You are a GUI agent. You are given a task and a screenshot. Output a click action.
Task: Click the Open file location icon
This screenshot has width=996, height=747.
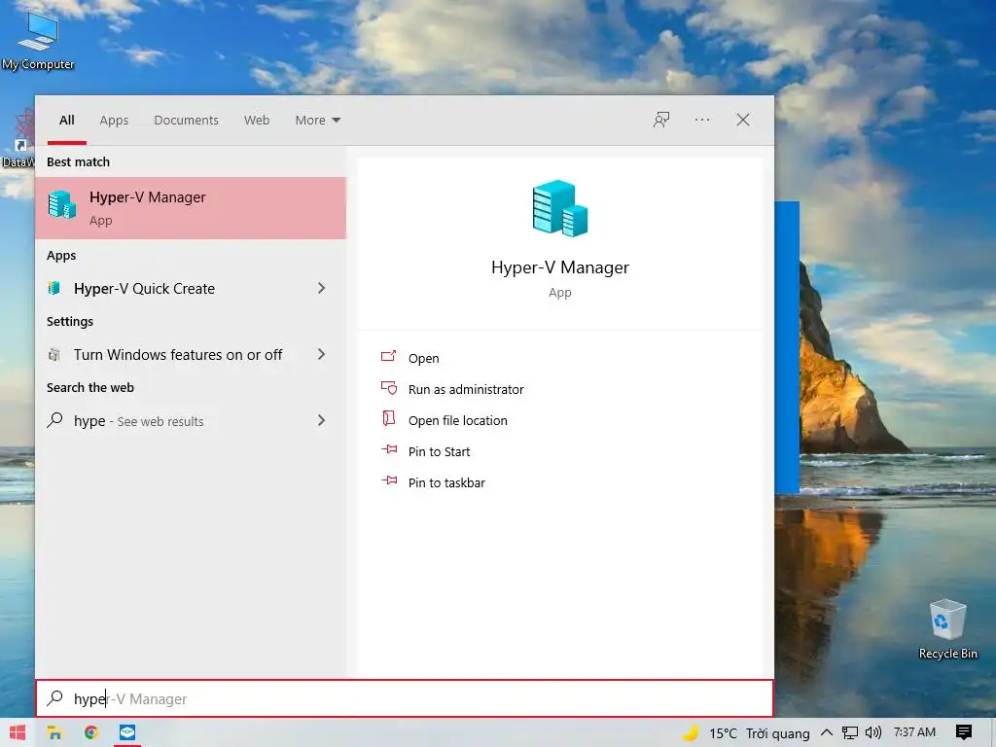point(389,418)
